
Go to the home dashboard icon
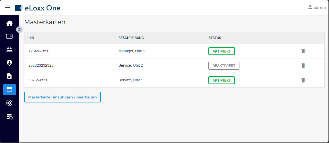9,23
